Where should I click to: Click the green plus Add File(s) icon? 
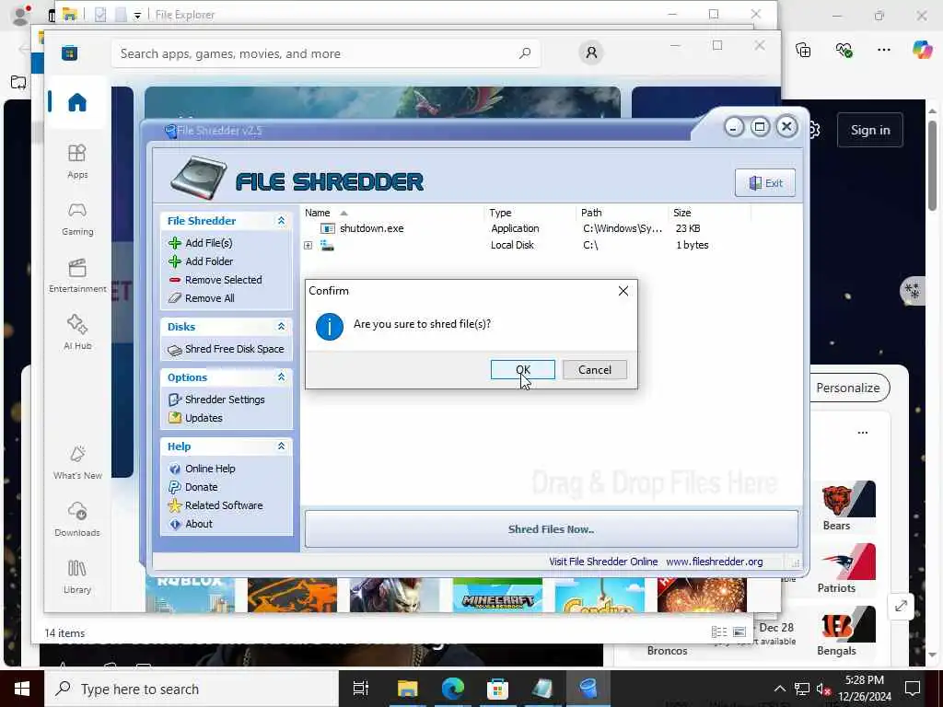coord(175,243)
